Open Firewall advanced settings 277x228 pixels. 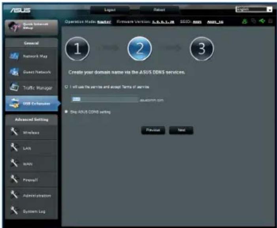32,180
